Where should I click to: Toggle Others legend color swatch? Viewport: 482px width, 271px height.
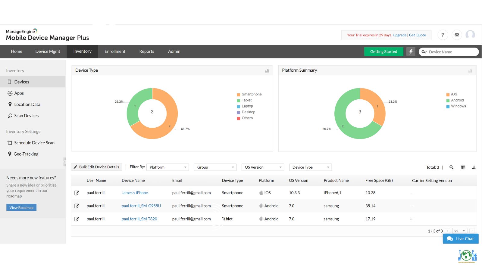pos(239,118)
